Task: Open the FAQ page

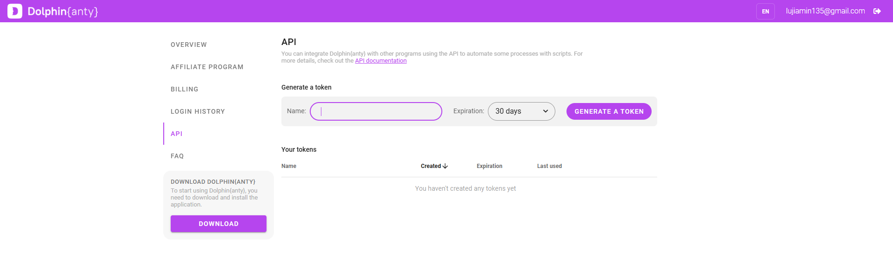Action: 177,156
